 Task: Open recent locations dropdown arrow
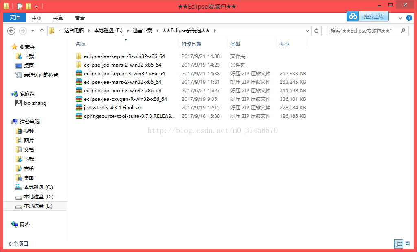(33, 31)
